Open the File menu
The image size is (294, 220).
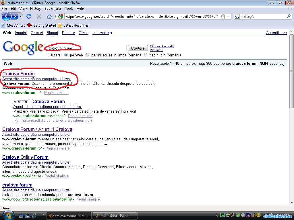tap(4, 9)
